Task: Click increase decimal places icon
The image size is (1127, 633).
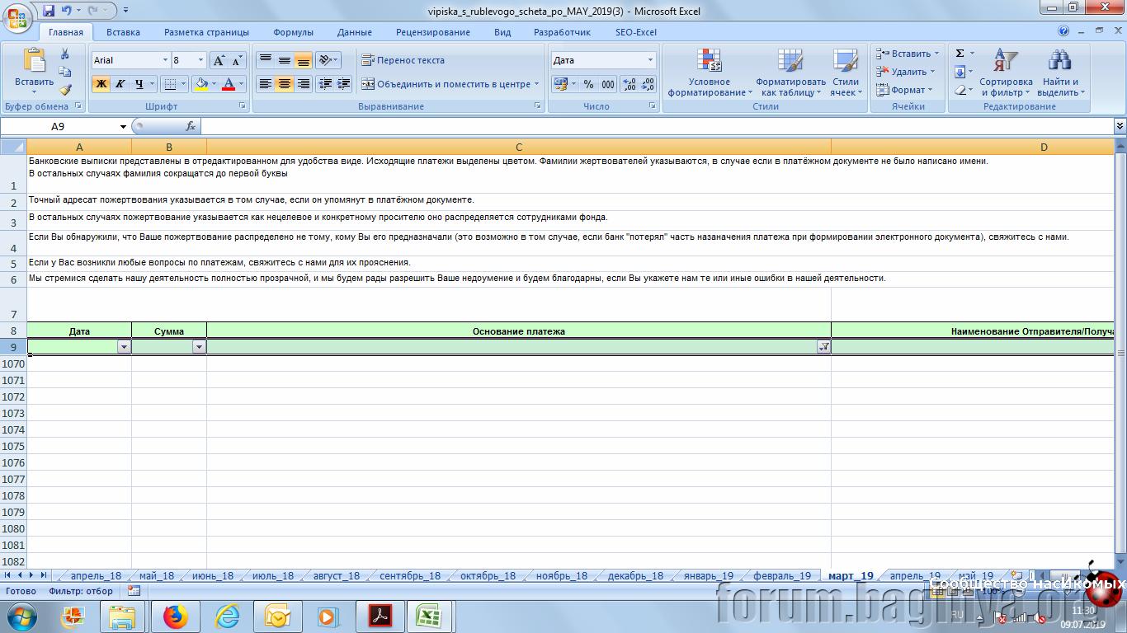Action: (x=629, y=84)
